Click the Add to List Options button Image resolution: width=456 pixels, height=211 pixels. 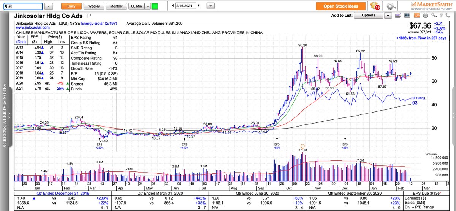tap(369, 16)
